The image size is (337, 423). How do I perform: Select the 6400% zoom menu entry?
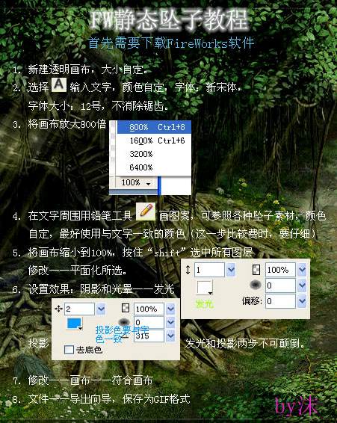tap(154, 167)
